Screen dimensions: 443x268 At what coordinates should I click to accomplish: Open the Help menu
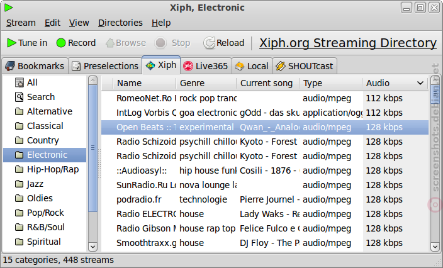161,23
